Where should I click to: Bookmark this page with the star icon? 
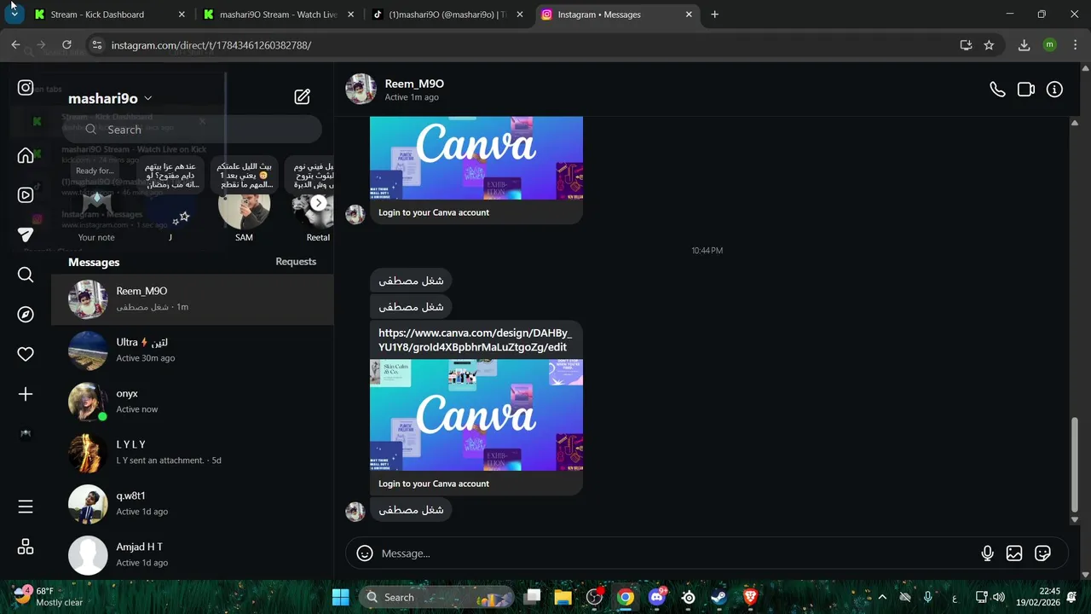(989, 45)
